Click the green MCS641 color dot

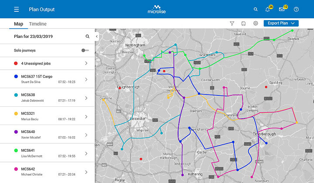pos(16,150)
